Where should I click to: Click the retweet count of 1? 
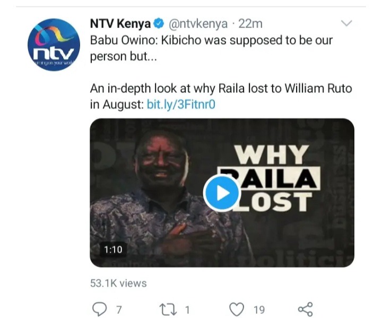pos(187,310)
